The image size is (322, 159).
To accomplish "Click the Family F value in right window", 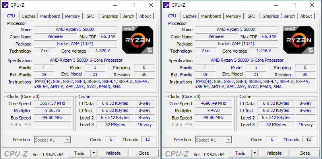I will tap(205, 68).
